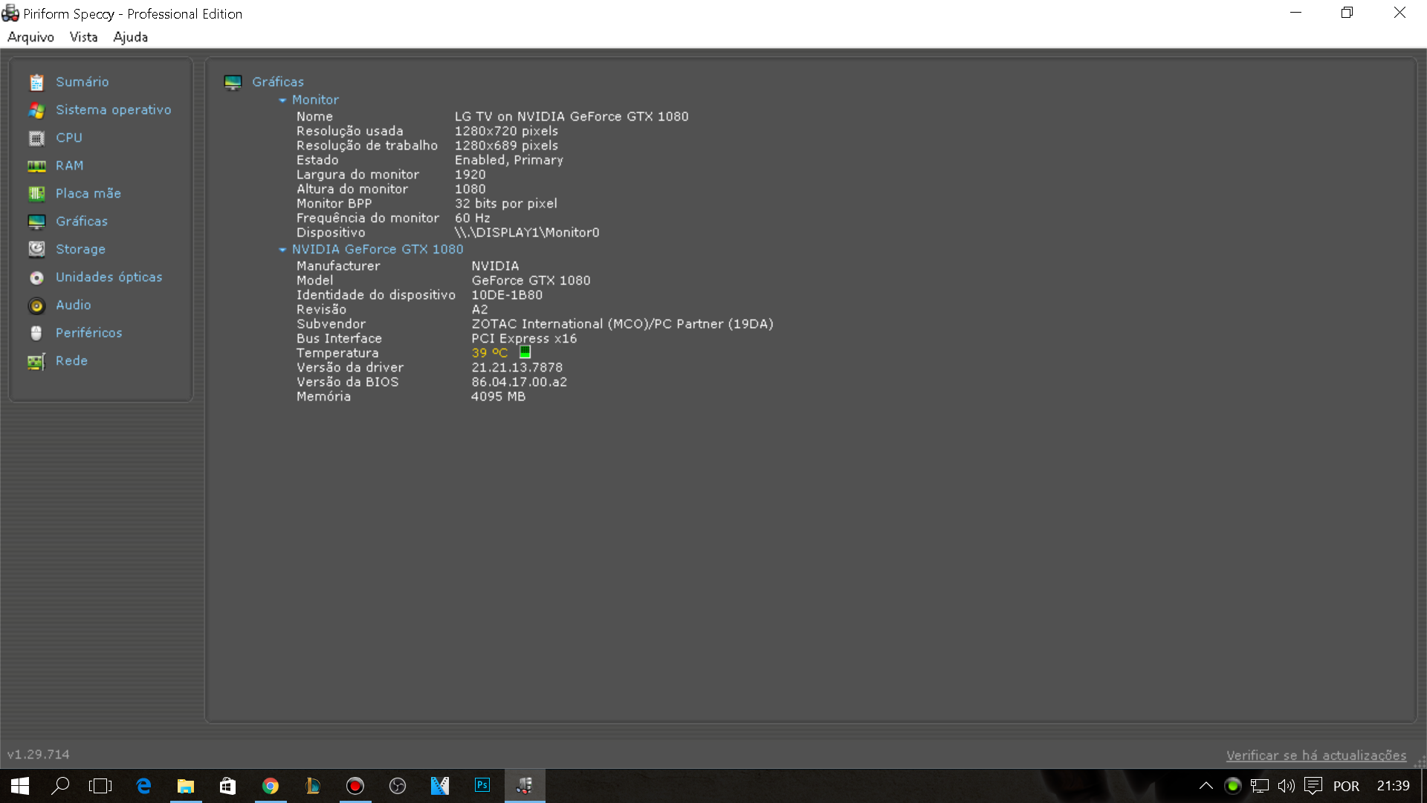
Task: Open Windows Start menu
Action: (x=20, y=786)
